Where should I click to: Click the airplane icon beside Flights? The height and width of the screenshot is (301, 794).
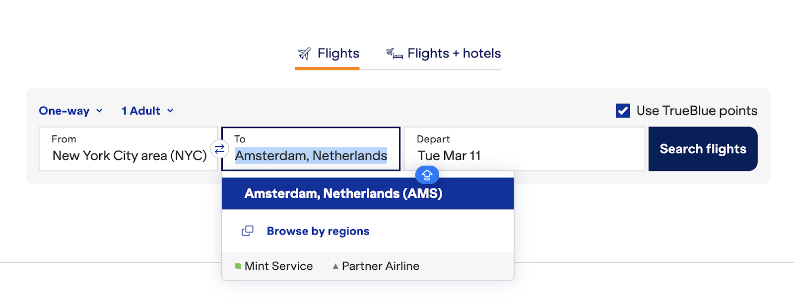tap(304, 54)
